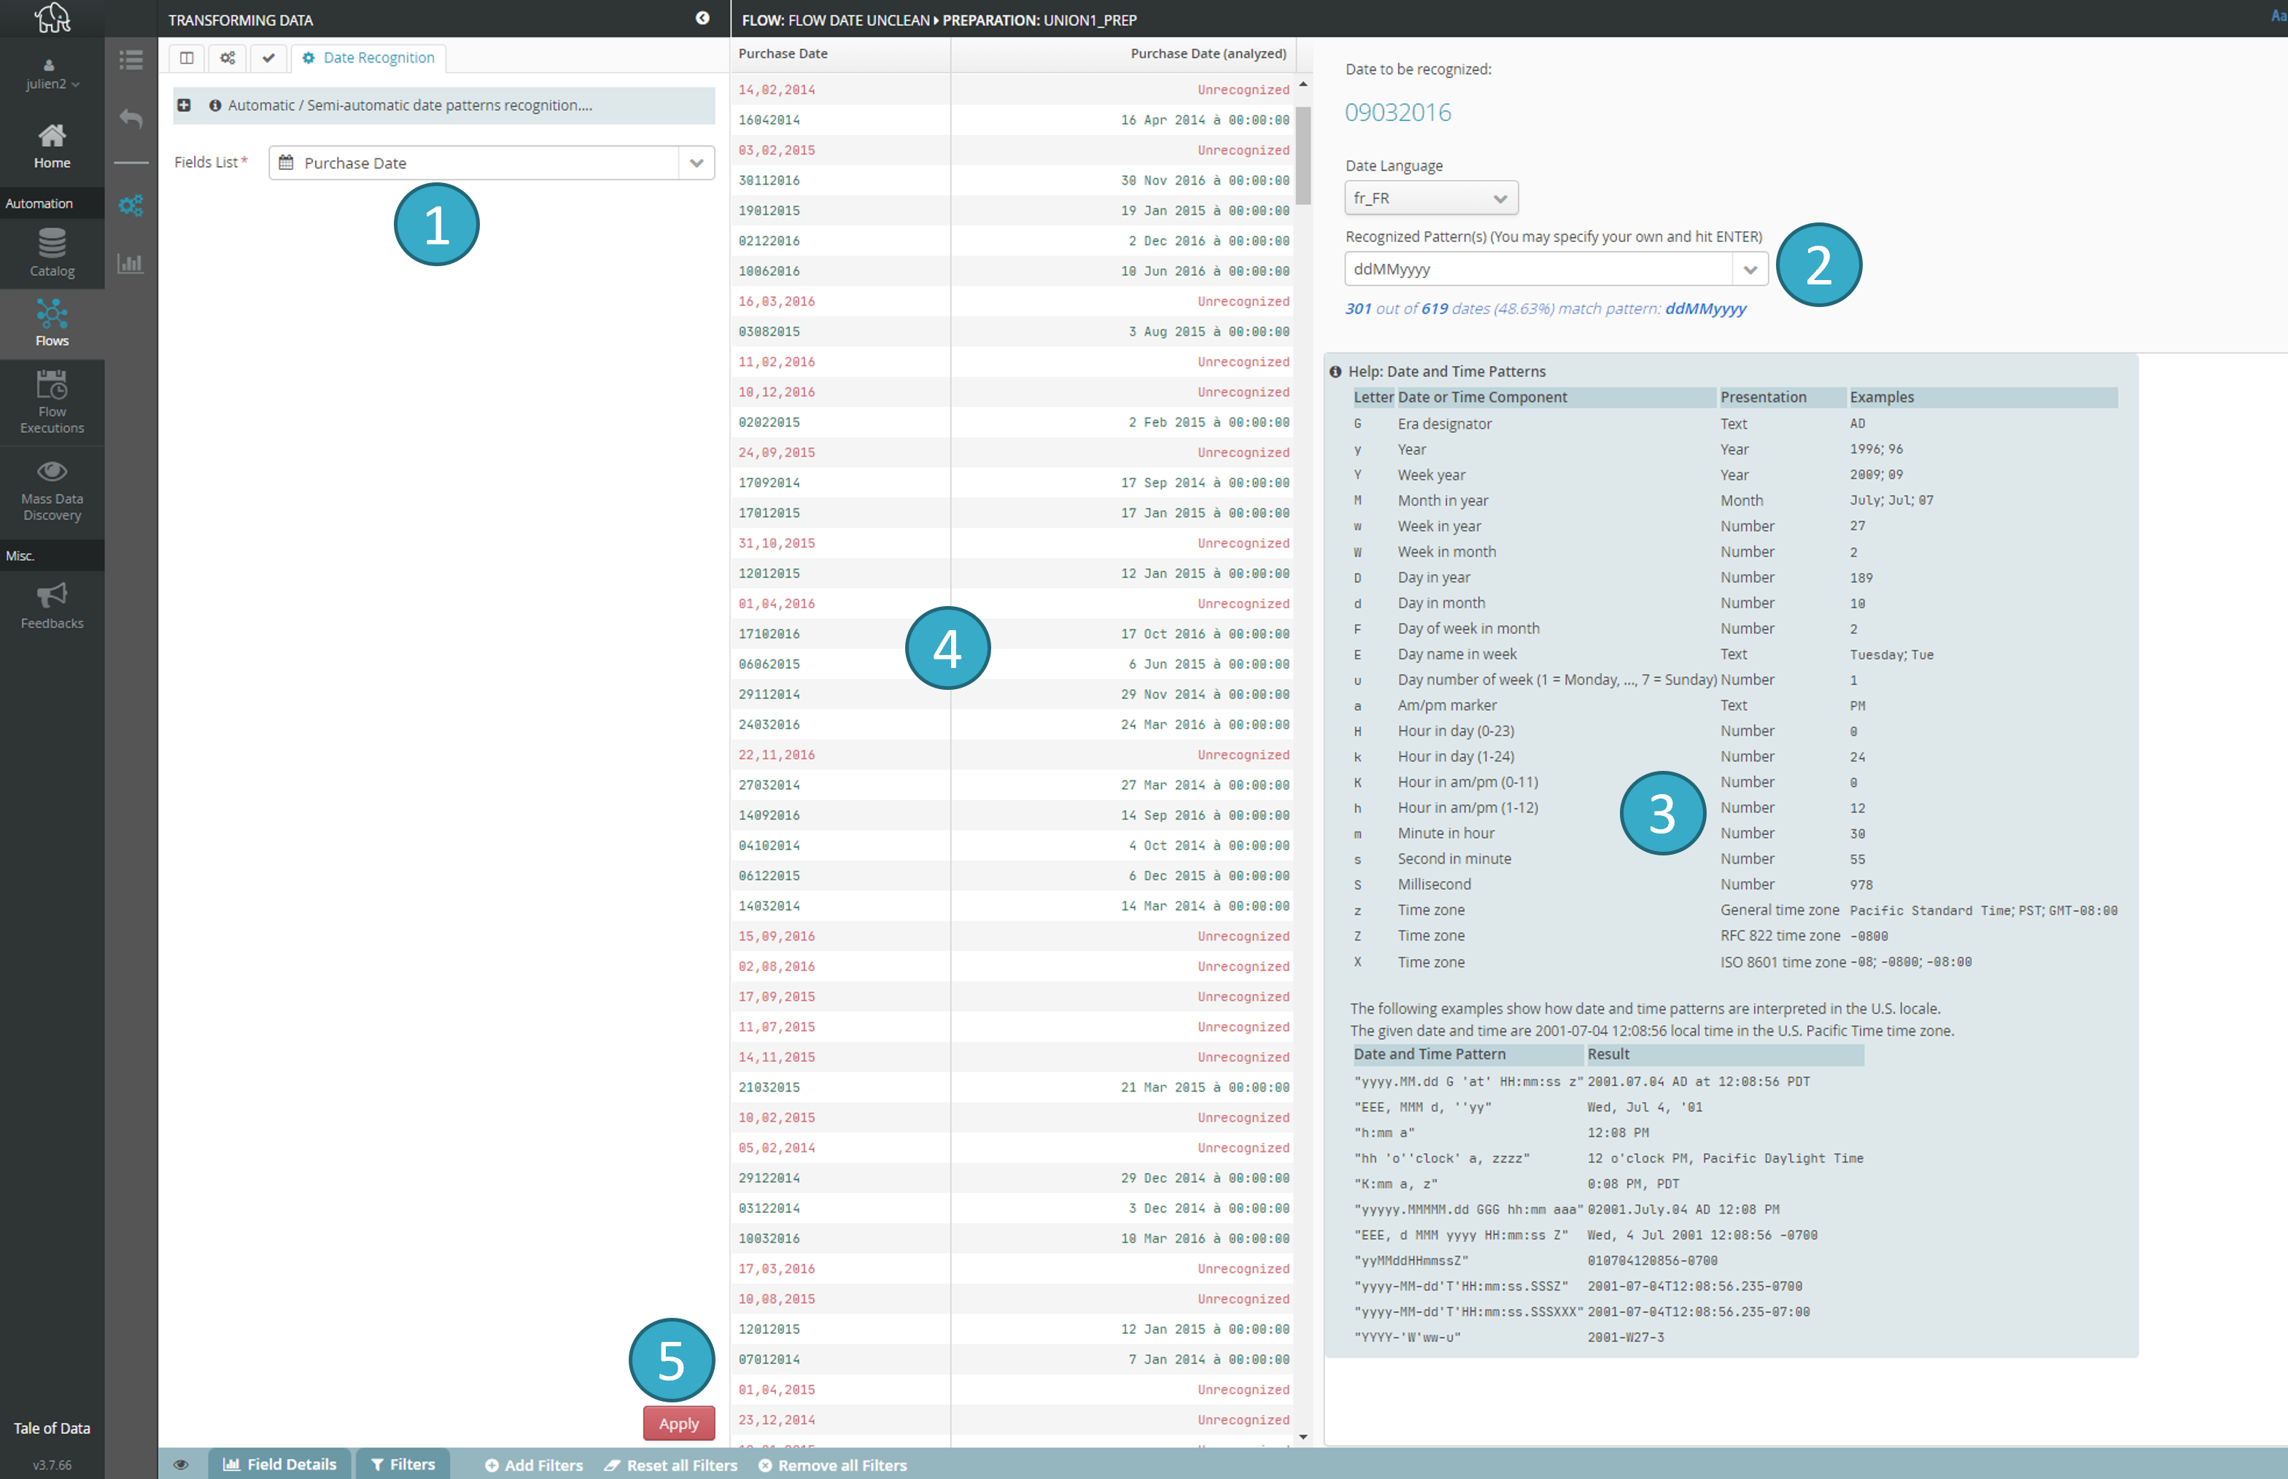
Task: Expand the Automatic date patterns recognition help
Action: click(184, 106)
